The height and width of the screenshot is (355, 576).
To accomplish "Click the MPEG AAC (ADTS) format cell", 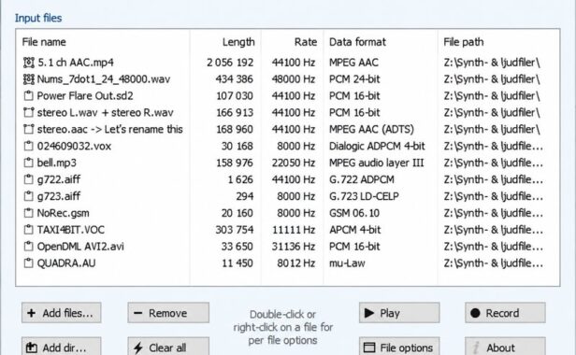I will click(x=371, y=130).
